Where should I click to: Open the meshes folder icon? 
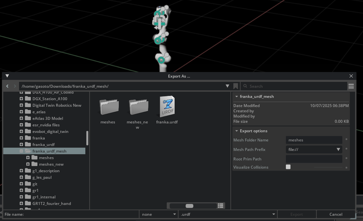108,106
